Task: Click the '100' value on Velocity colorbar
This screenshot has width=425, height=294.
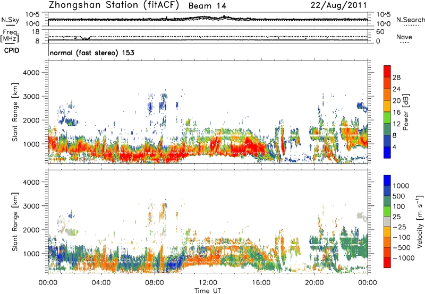Action: [x=399, y=206]
